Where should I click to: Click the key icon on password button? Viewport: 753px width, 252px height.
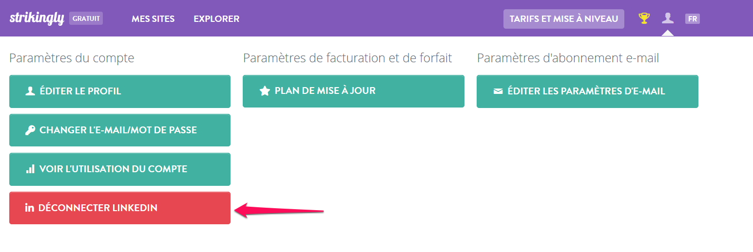click(30, 130)
